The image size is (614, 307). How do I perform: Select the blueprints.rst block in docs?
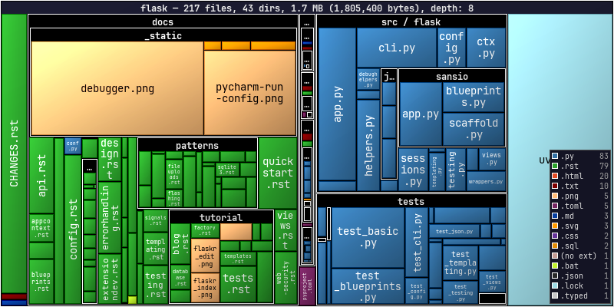41,281
